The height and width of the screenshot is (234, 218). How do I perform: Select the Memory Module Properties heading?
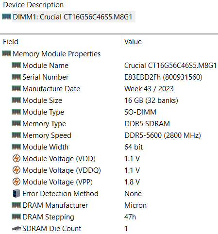click(56, 54)
